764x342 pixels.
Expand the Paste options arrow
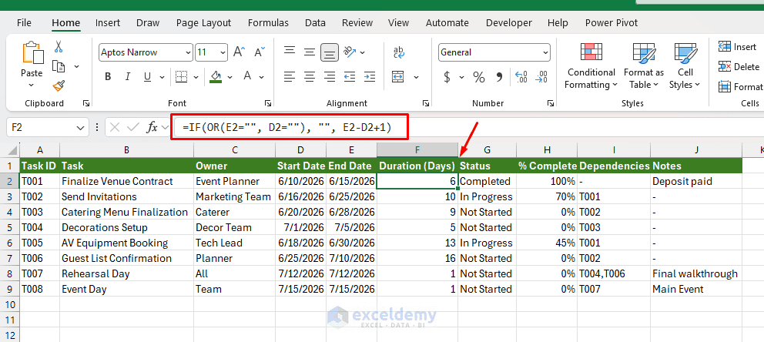(32, 85)
